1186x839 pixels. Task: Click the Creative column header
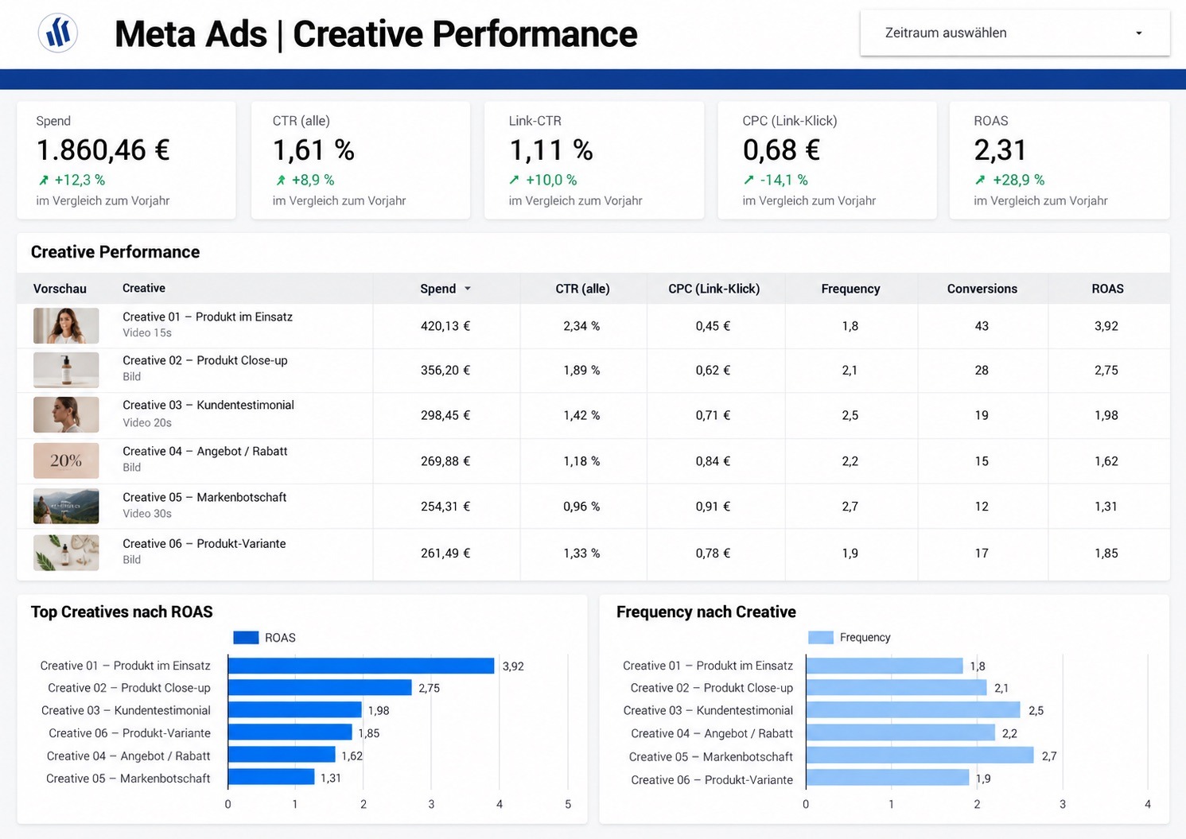(x=144, y=288)
